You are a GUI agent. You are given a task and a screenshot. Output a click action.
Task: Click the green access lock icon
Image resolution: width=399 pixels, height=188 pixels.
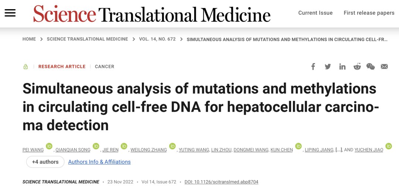tap(25, 67)
